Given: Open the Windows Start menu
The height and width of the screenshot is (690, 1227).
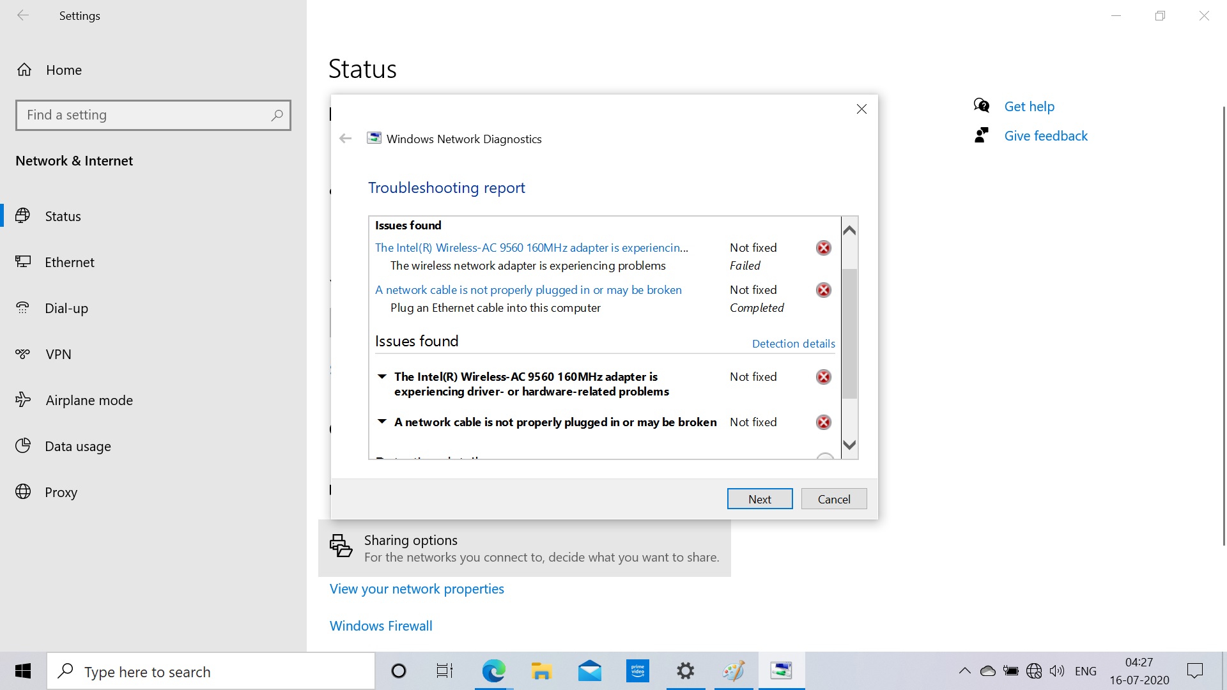Looking at the screenshot, I should pos(23,671).
